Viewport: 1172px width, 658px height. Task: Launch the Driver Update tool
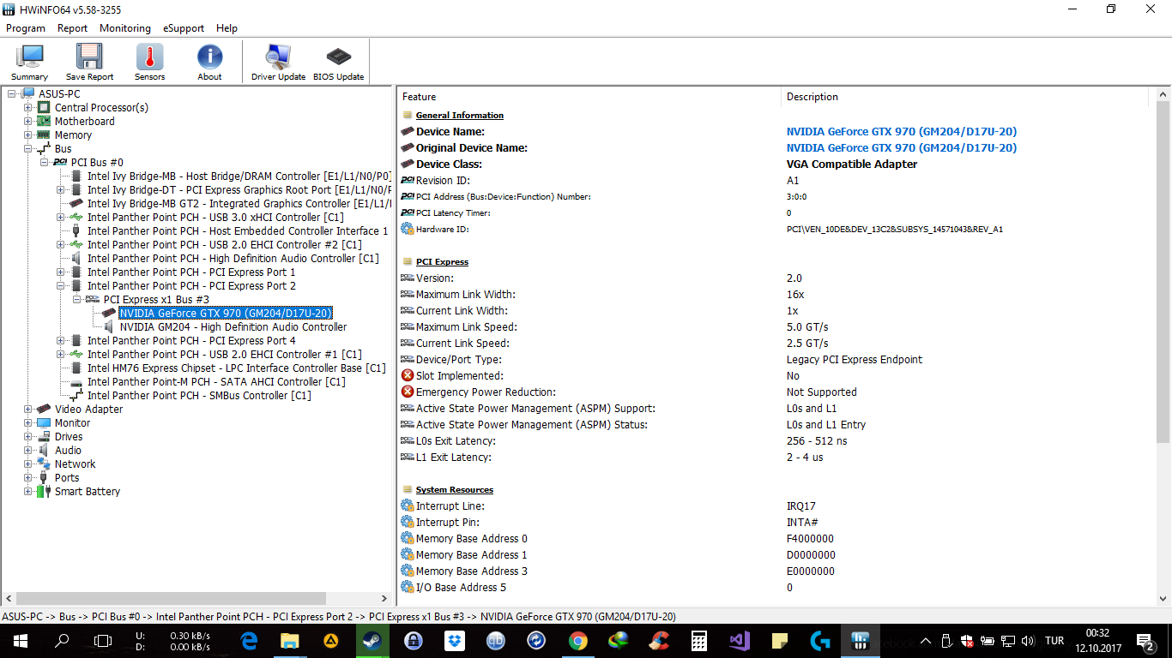click(278, 63)
